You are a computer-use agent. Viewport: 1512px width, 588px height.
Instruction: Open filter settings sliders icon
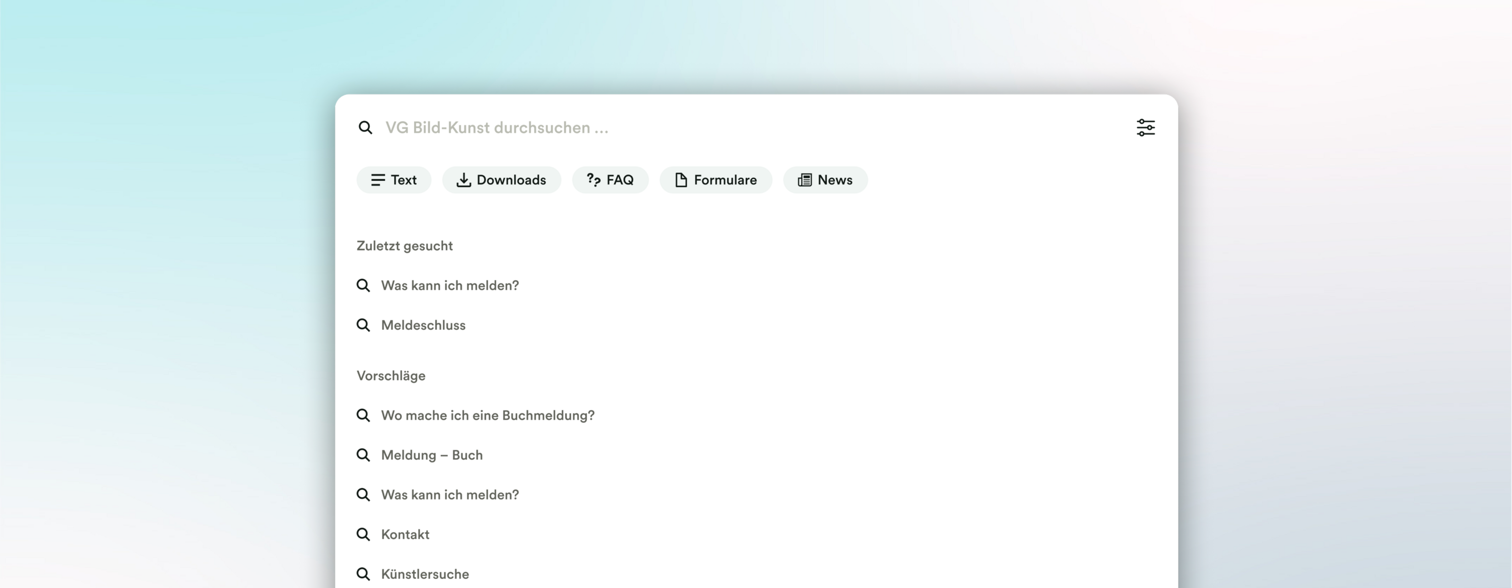1145,127
